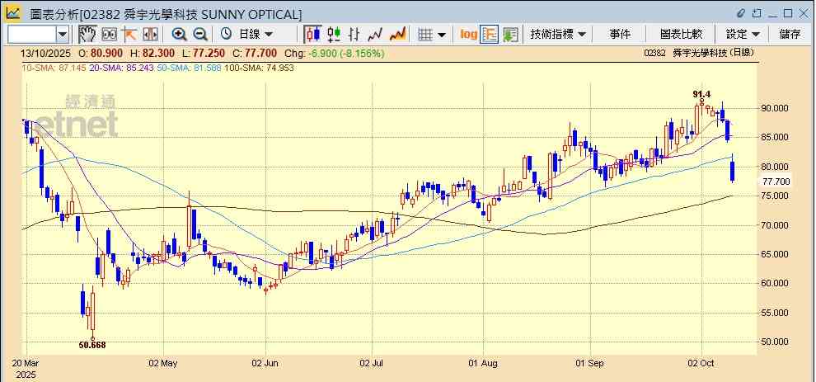Click the 事件 button
Screen dimensions: 816x382
[620, 34]
